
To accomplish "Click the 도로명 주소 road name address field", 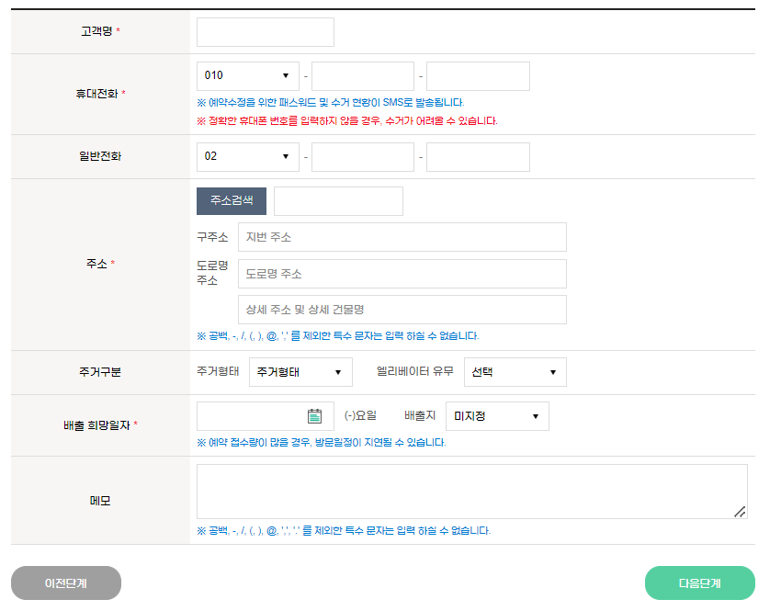I will click(x=402, y=273).
